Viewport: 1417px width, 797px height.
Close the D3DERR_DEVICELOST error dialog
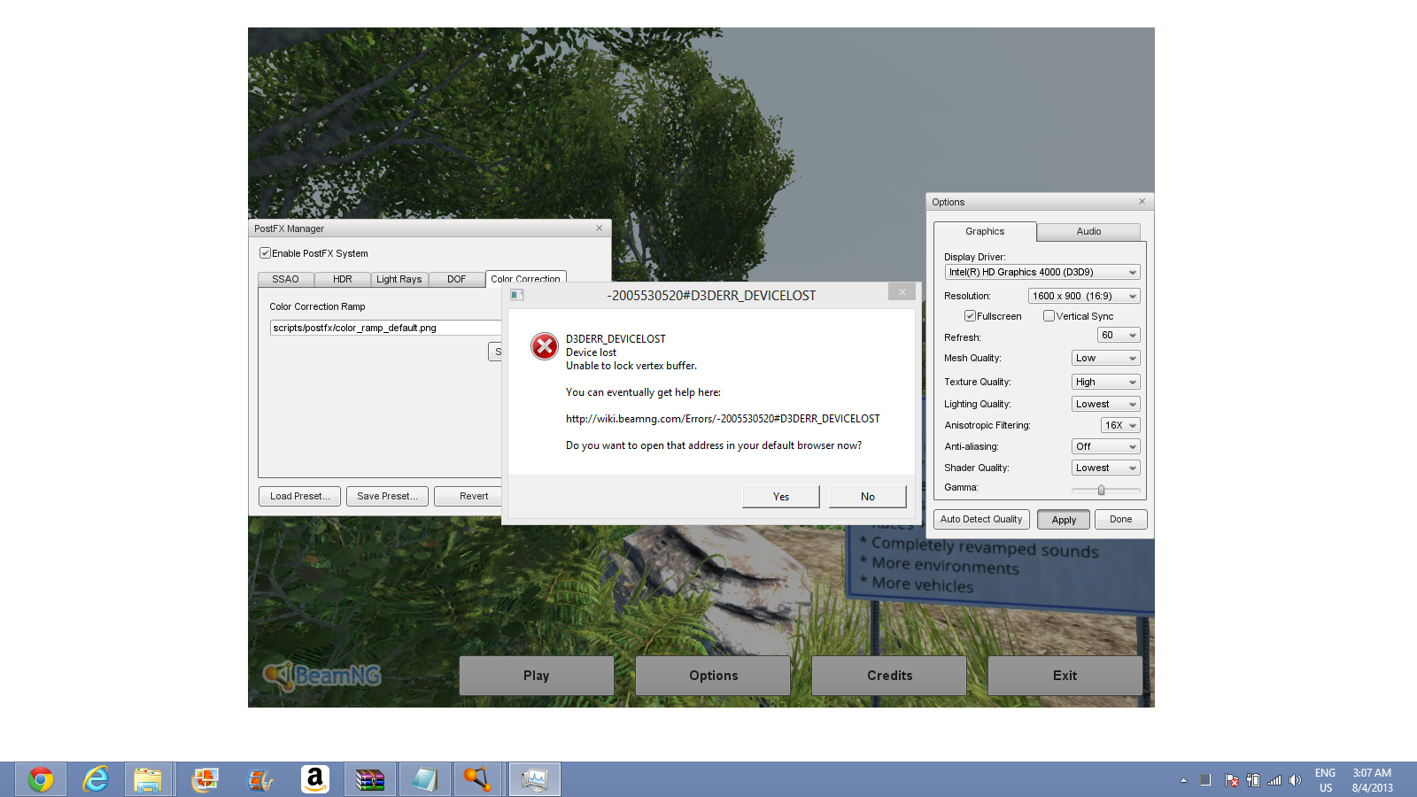click(x=902, y=291)
